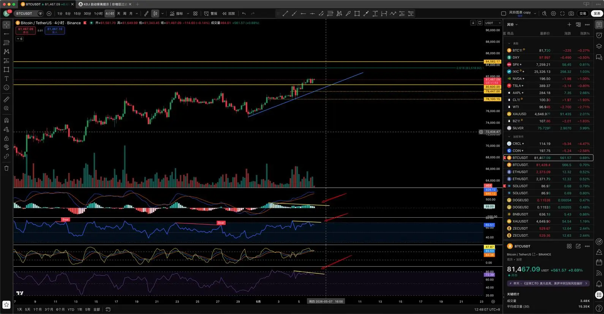
Task: Open the text annotation tool
Action: click(6, 78)
